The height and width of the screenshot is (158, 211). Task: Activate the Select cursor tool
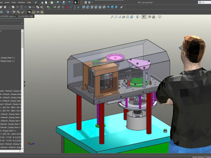coord(76,3)
